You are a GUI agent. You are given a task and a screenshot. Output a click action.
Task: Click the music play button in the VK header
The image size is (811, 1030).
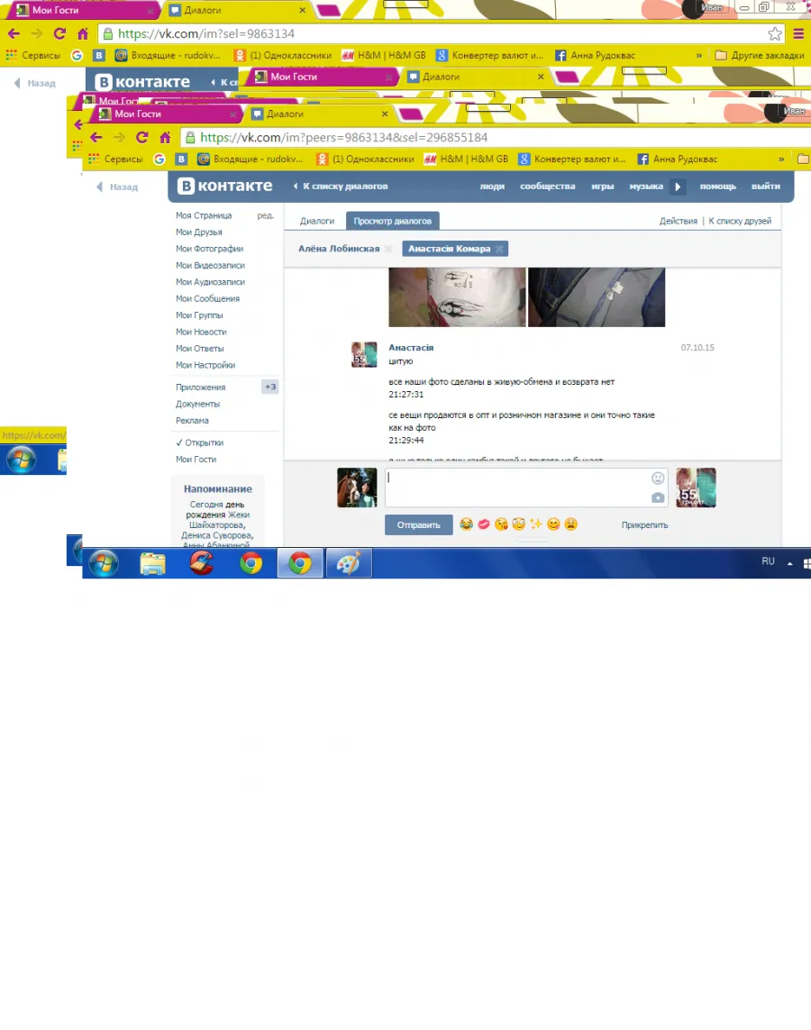[x=678, y=187]
